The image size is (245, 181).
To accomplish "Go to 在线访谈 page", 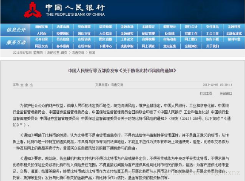I will pos(84,39).
